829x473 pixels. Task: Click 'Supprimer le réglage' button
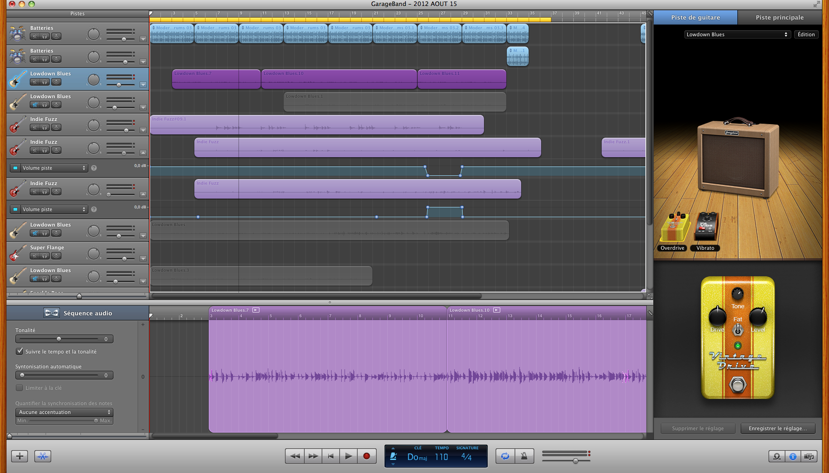pos(698,428)
